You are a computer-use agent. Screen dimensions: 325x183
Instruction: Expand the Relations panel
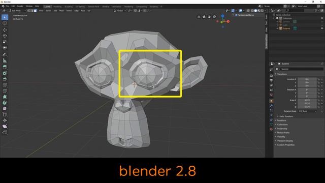281,120
